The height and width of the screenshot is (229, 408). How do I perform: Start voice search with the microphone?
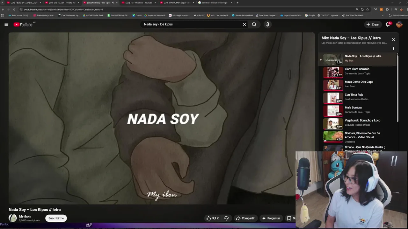click(268, 24)
